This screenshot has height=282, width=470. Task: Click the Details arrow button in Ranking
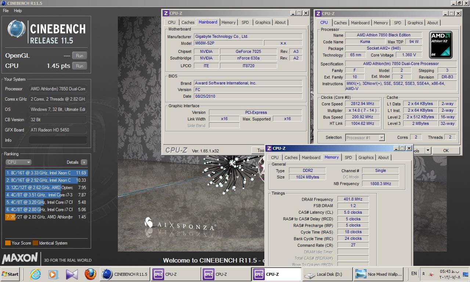84,162
